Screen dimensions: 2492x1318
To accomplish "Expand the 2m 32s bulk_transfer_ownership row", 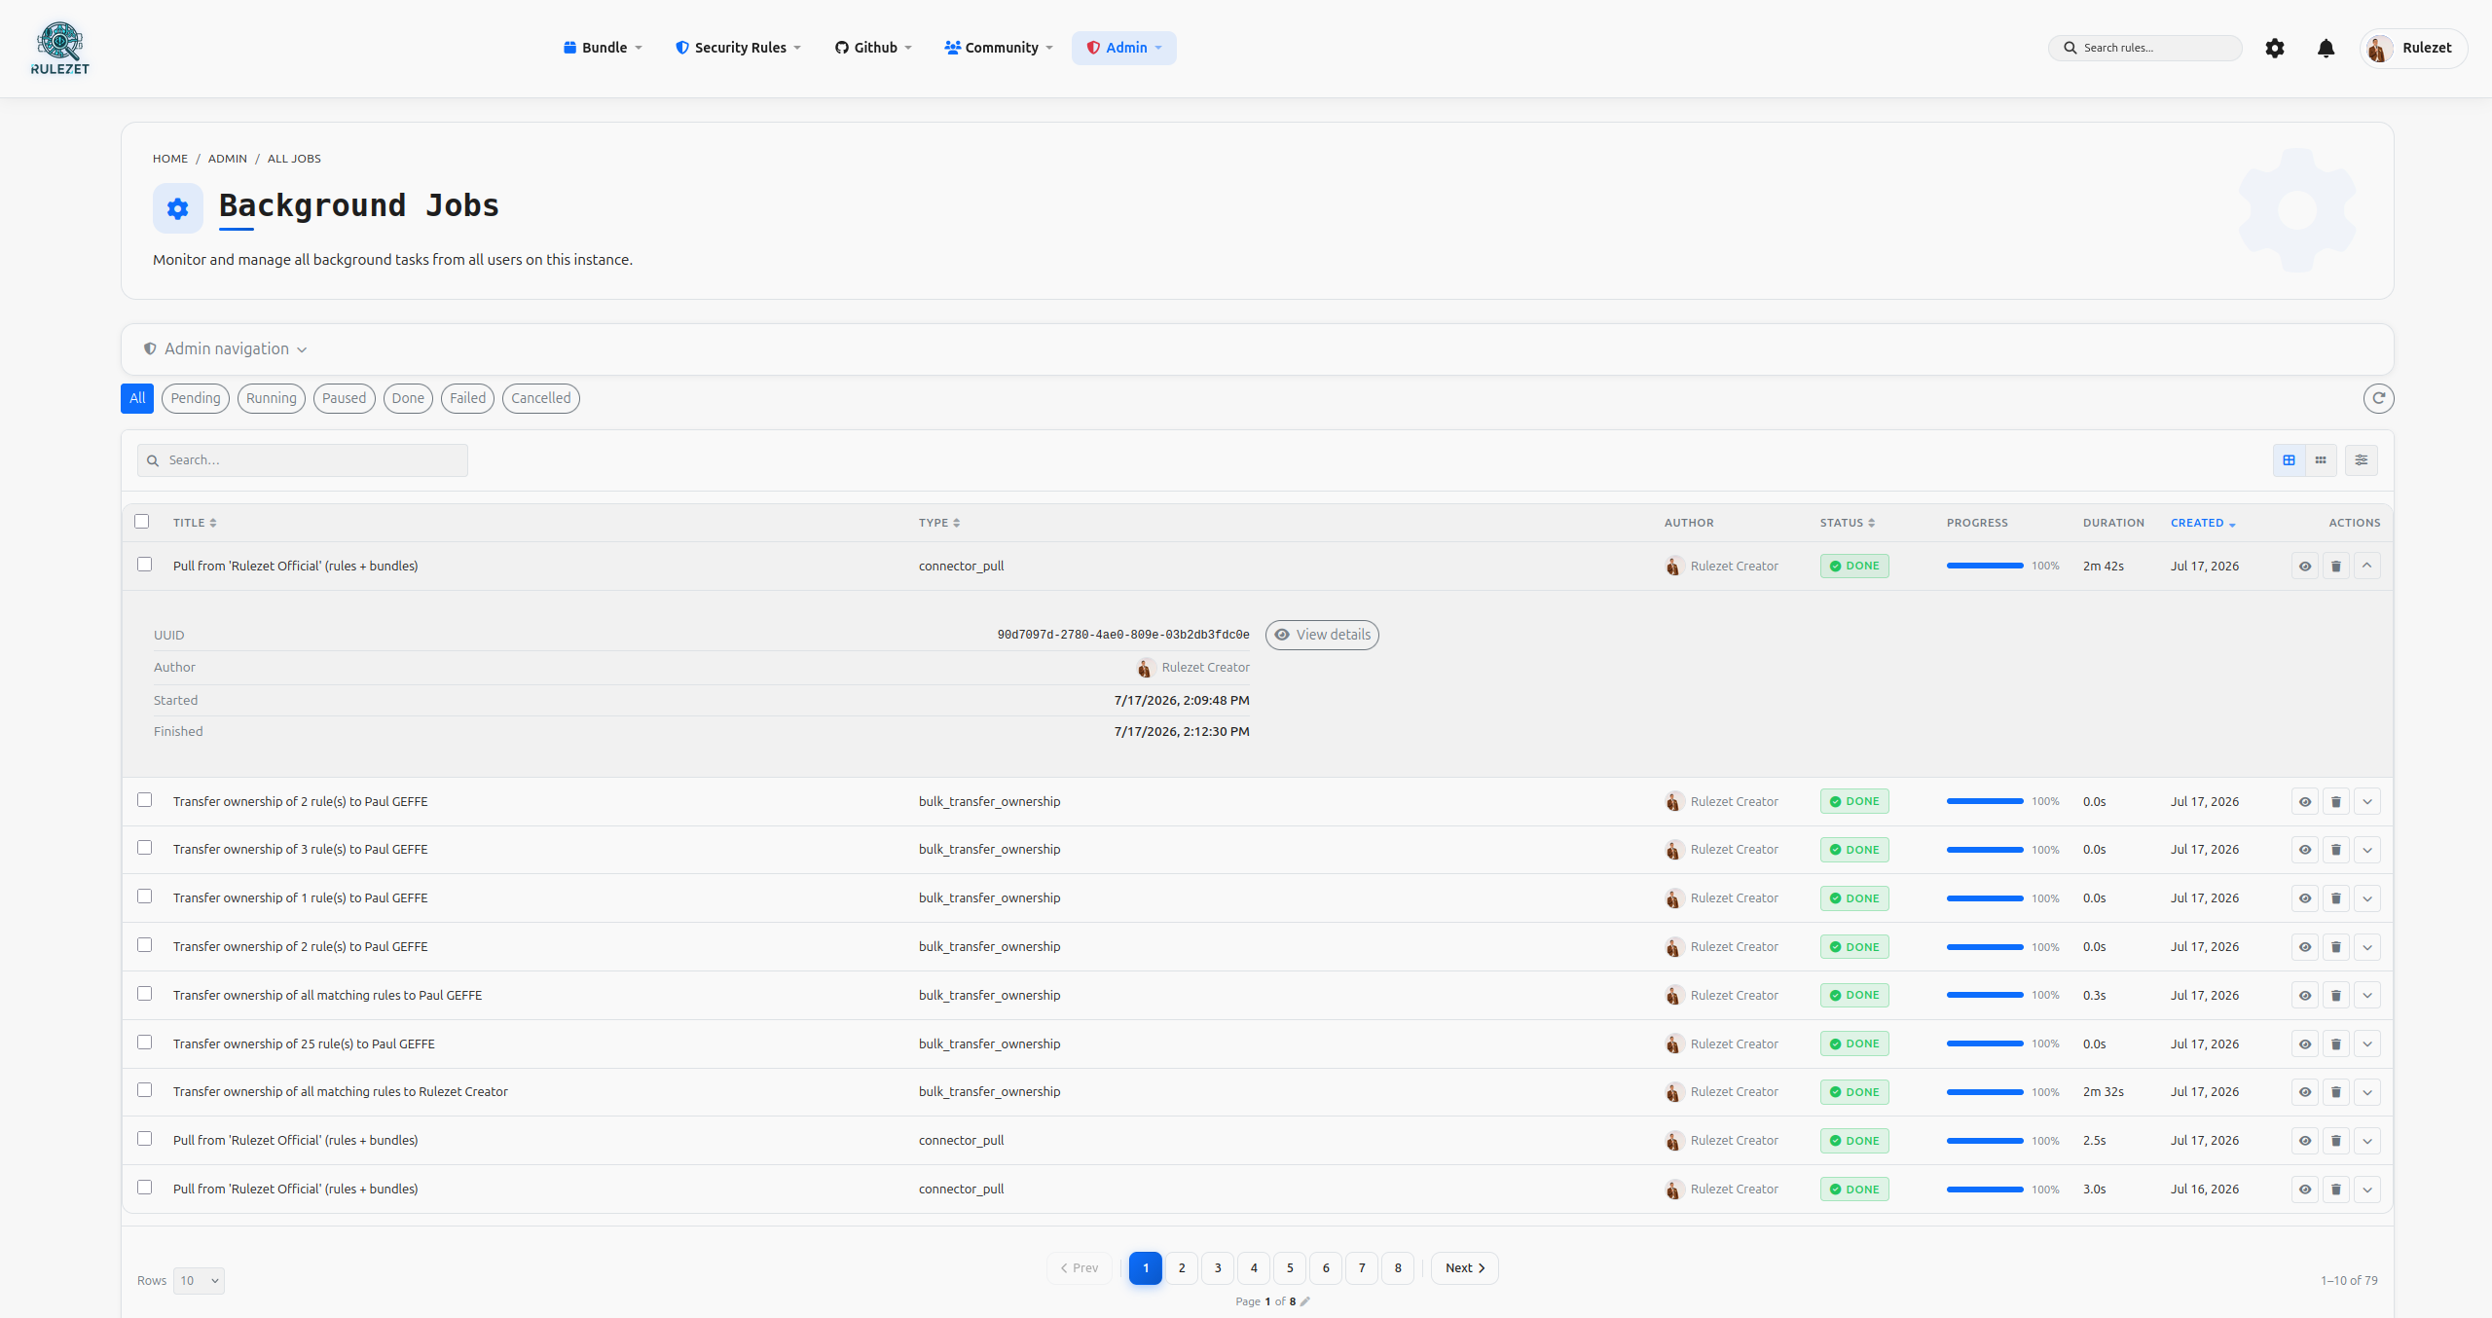I will pyautogui.click(x=2366, y=1092).
